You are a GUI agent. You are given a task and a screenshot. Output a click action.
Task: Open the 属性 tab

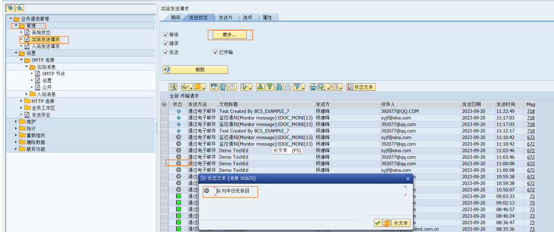point(268,17)
